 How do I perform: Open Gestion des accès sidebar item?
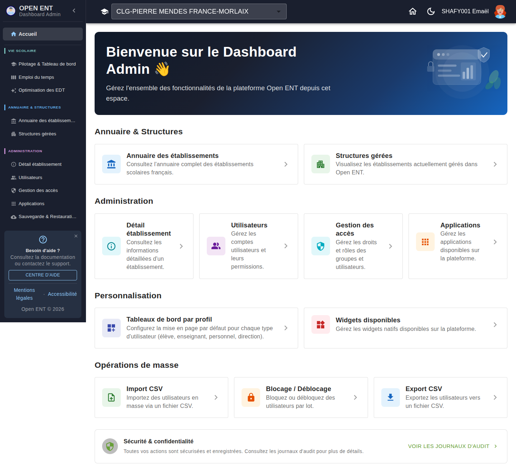[43, 191]
